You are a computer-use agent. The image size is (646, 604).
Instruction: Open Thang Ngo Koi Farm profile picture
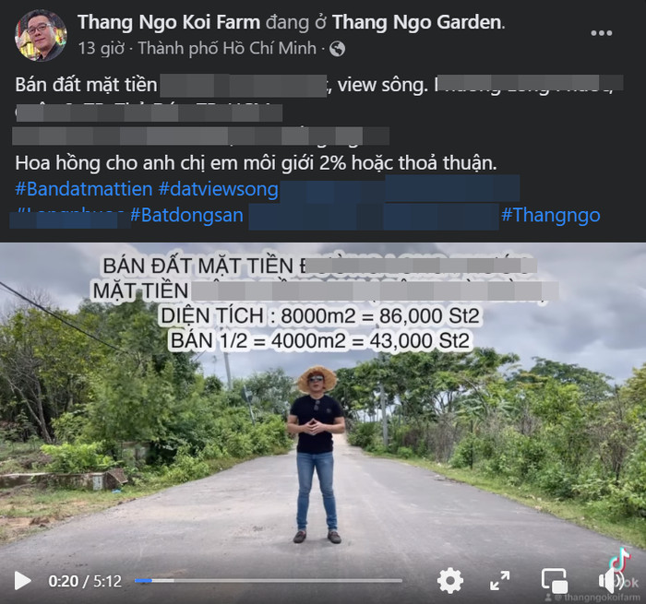point(41,35)
